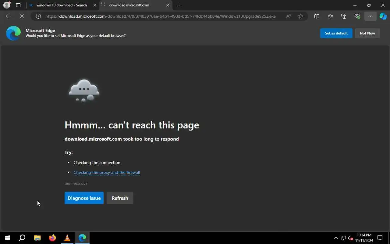The width and height of the screenshot is (390, 244).
Task: Add this page to favorites with star
Action: (x=301, y=16)
